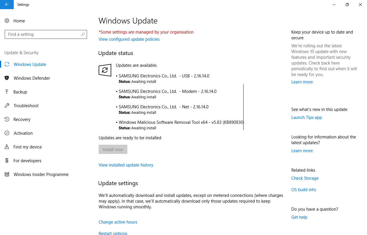Click the Windows Update sync icon in sidebar
367x235 pixels.
7,64
